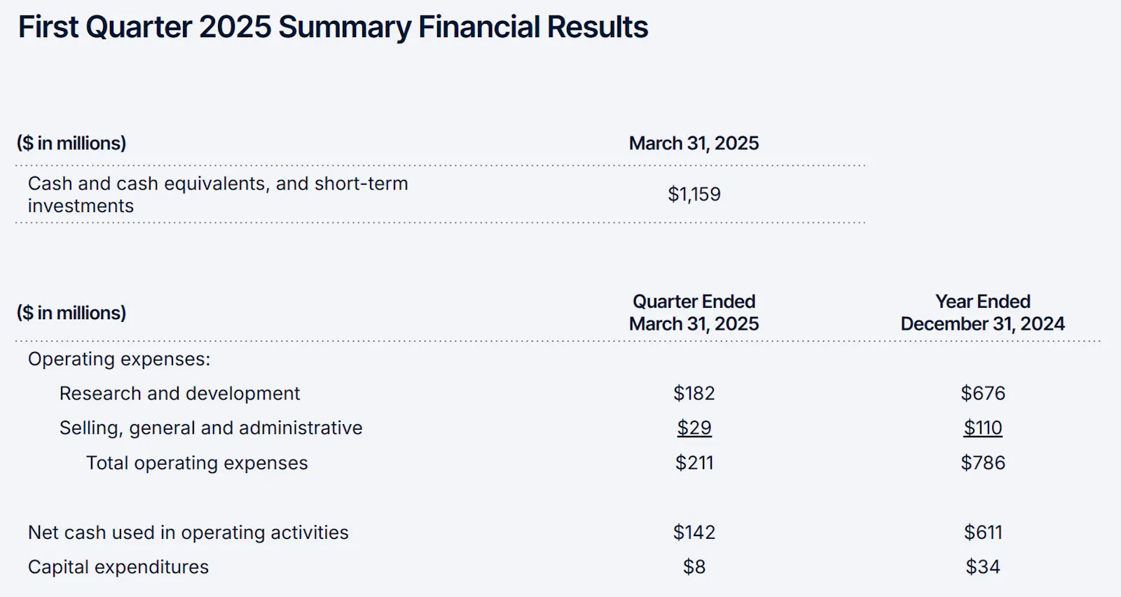Click the Research and development row label

point(179,393)
